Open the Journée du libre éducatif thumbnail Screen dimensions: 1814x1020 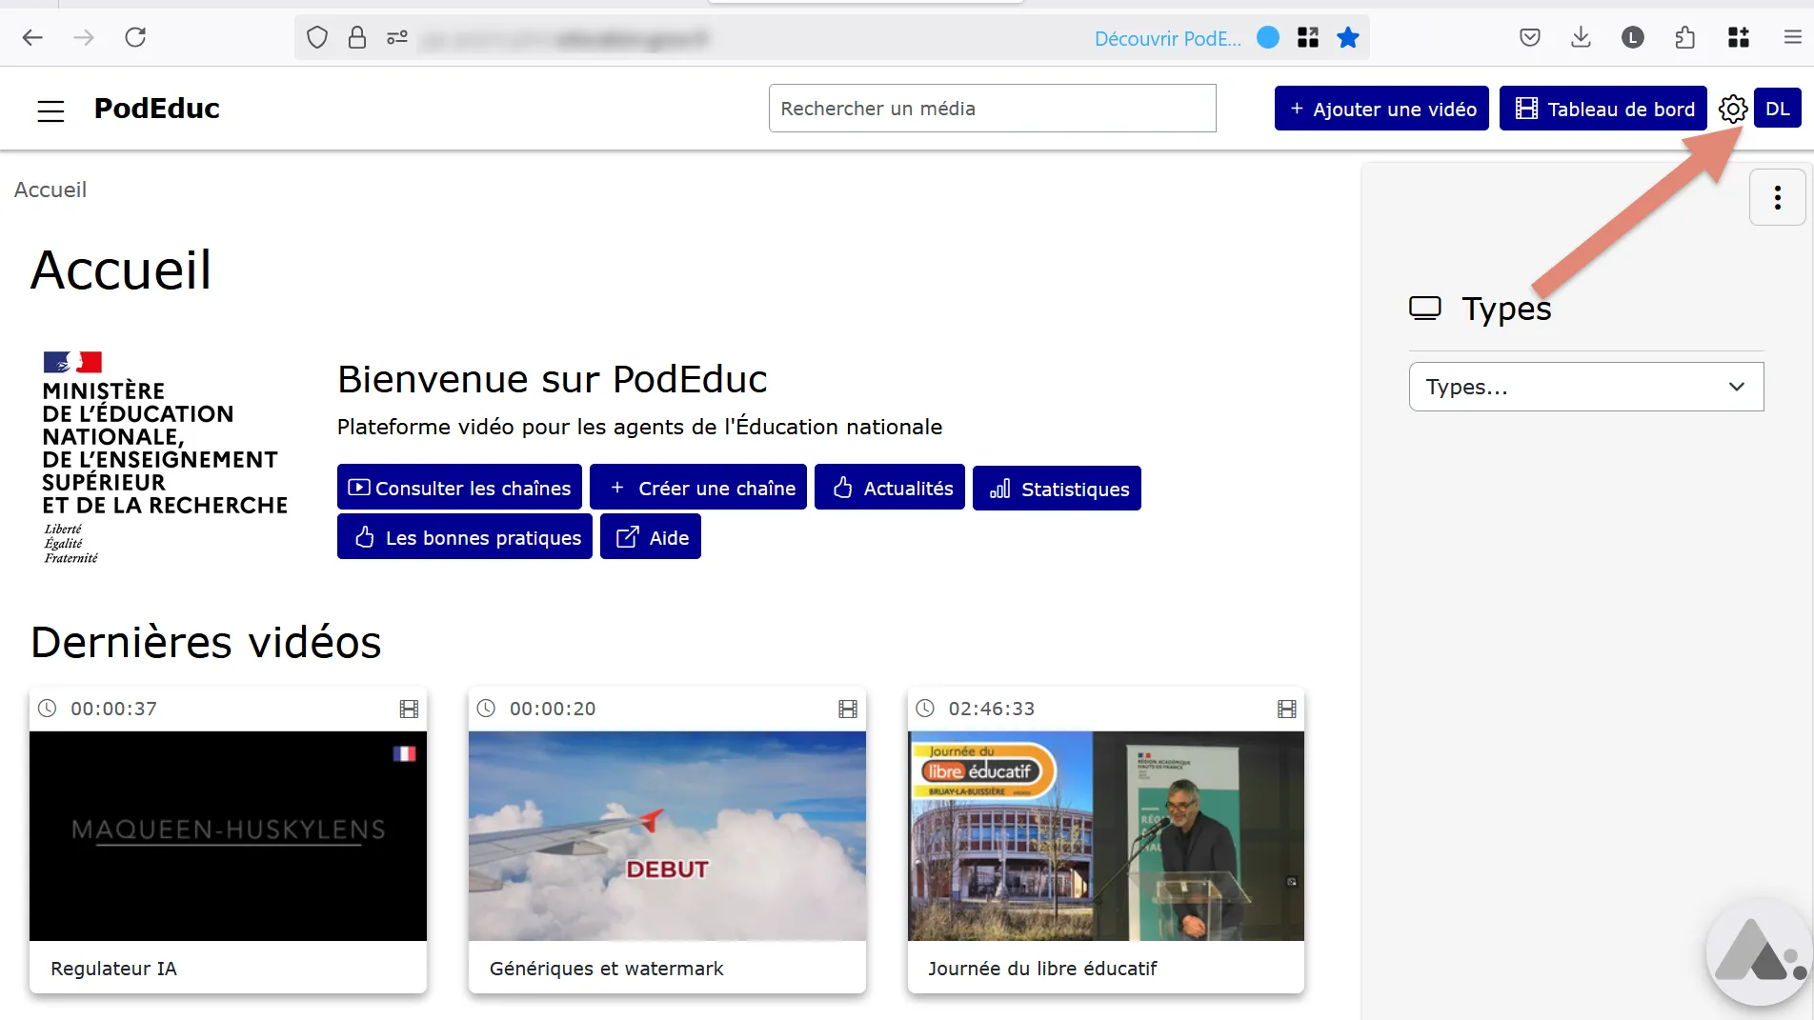tap(1106, 836)
